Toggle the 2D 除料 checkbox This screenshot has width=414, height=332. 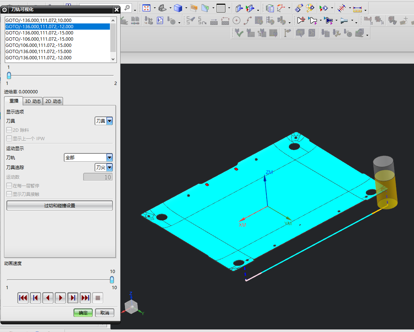coord(9,130)
